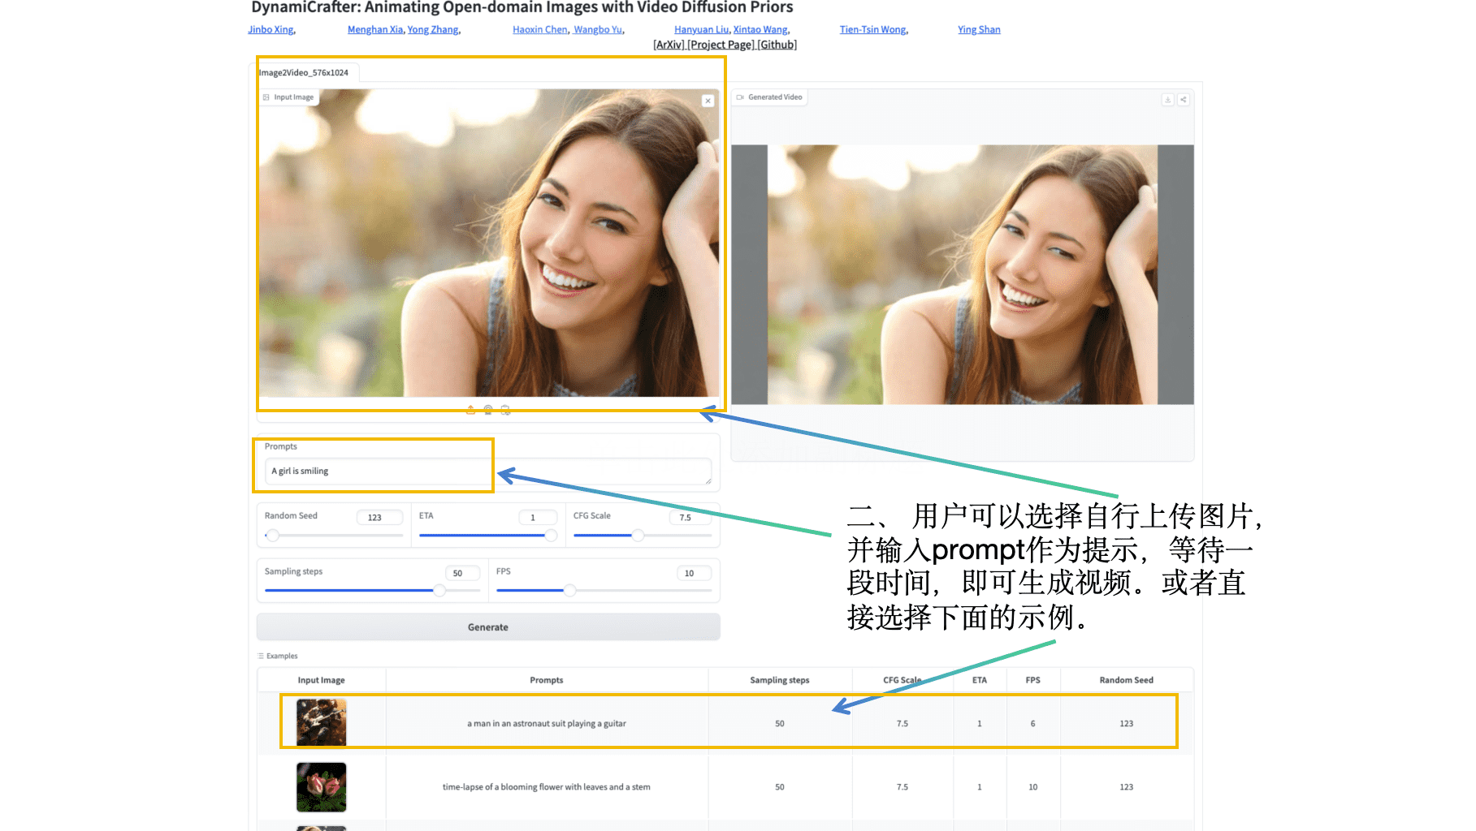The height and width of the screenshot is (831, 1476).
Task: Click FPS value 10 in the flower example row
Action: 1032,786
